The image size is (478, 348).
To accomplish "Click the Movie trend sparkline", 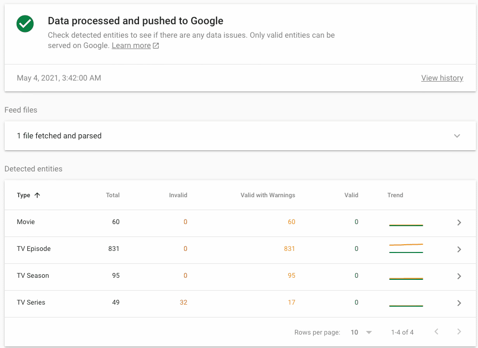I will (x=406, y=225).
